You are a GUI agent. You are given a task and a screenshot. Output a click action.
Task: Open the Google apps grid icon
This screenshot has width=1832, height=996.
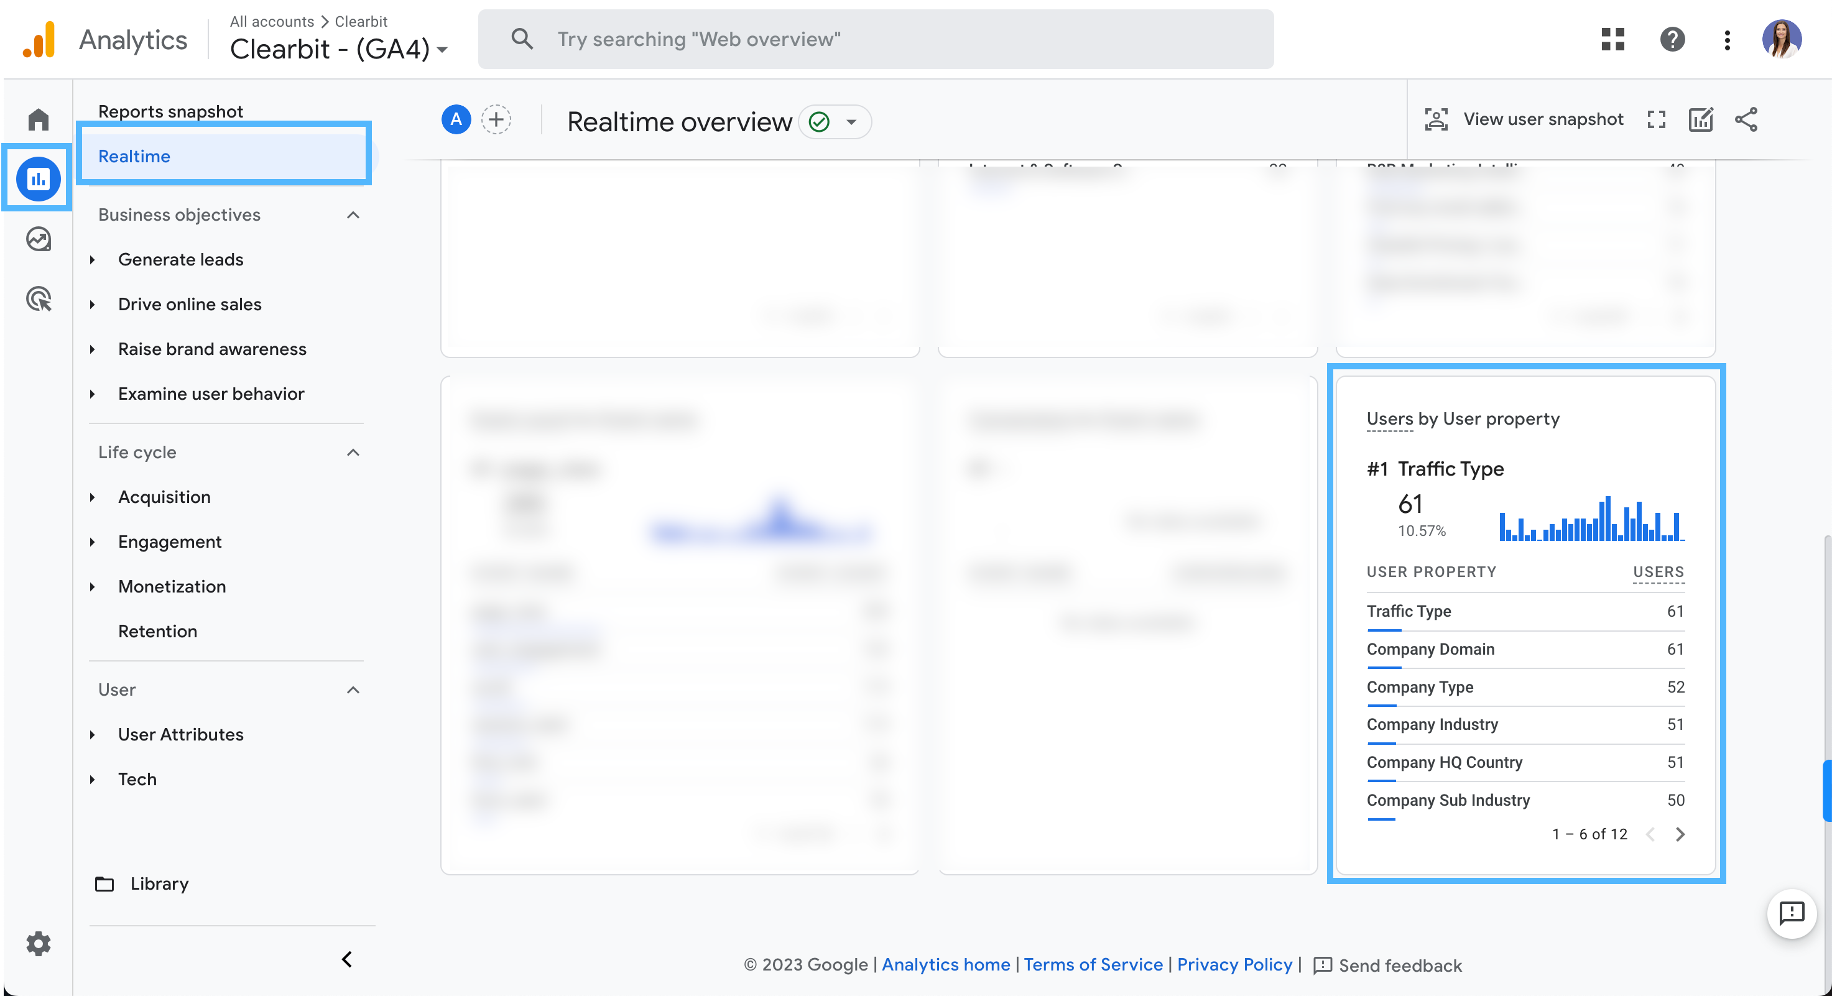[1612, 39]
